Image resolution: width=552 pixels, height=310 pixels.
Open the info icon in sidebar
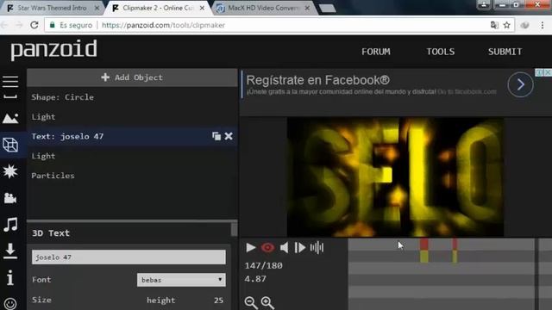point(10,277)
